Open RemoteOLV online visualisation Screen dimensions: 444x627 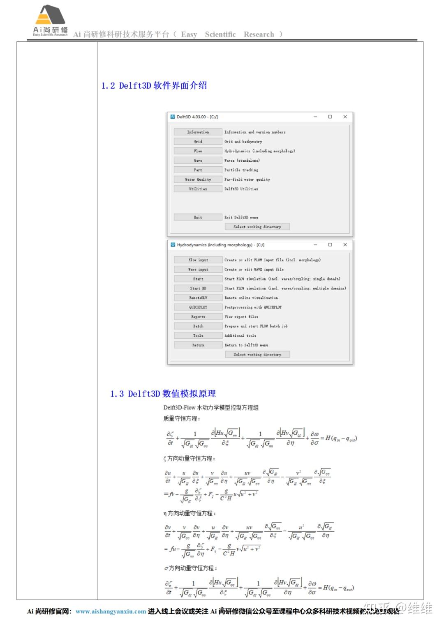[198, 298]
